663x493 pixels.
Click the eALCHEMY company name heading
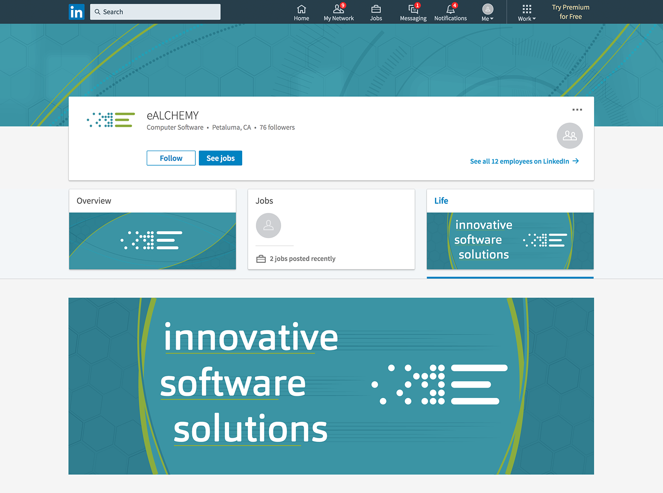tap(173, 115)
